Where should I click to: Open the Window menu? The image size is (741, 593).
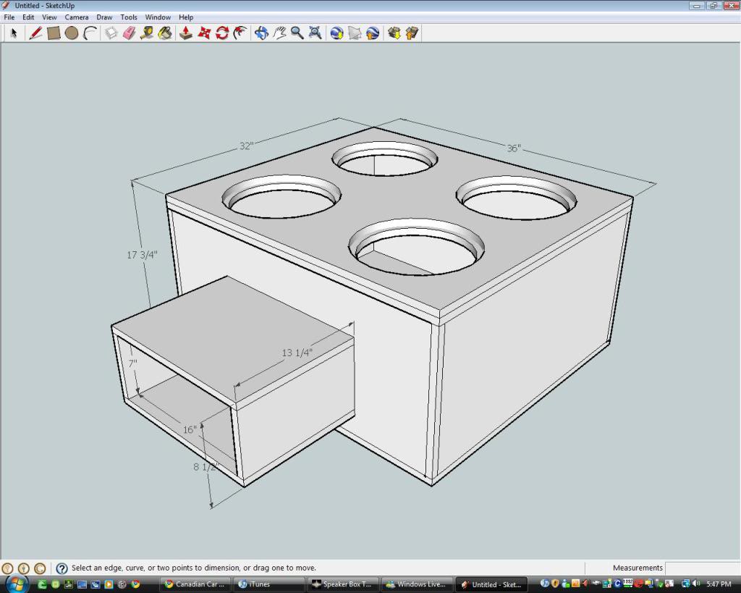(x=158, y=17)
